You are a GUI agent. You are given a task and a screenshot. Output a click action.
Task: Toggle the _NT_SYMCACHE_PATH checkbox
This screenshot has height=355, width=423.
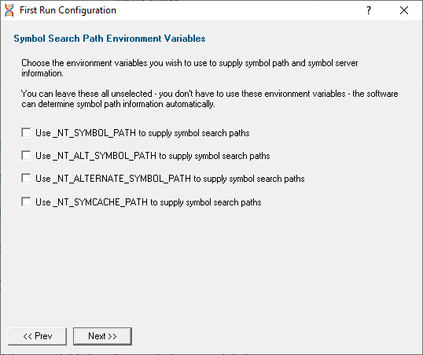[26, 202]
